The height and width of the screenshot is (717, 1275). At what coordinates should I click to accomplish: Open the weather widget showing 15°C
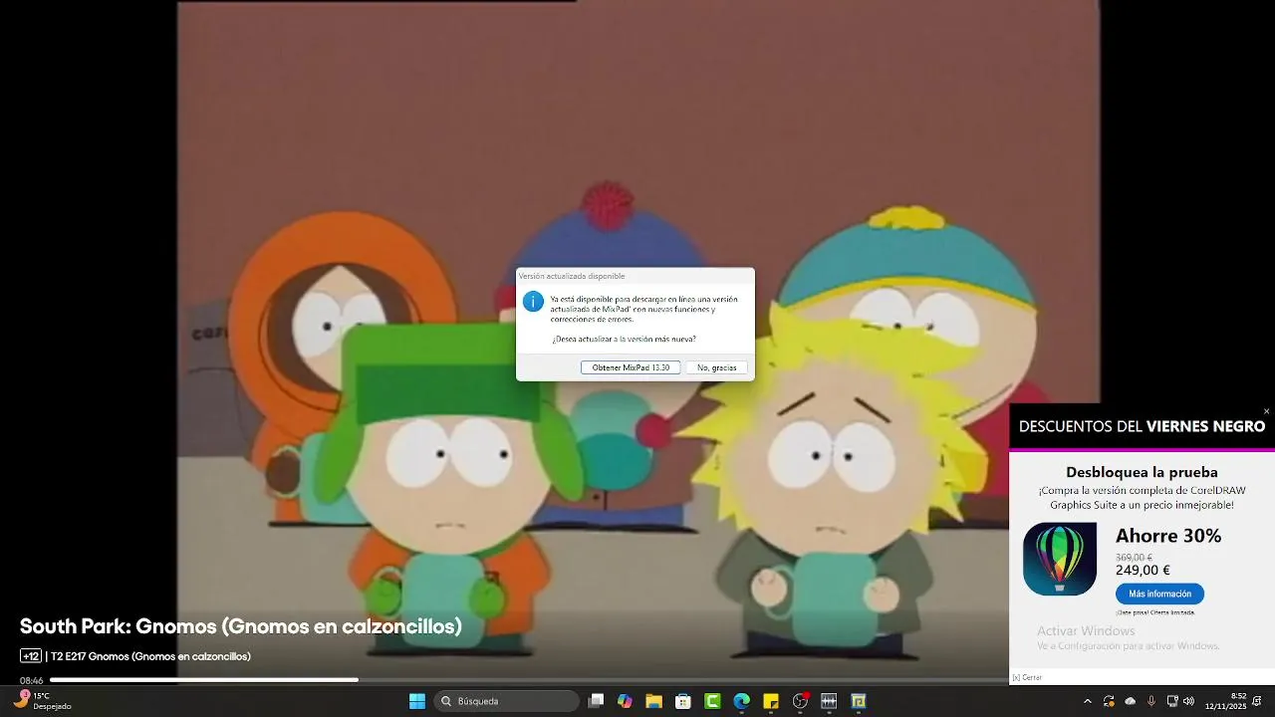[x=42, y=701]
